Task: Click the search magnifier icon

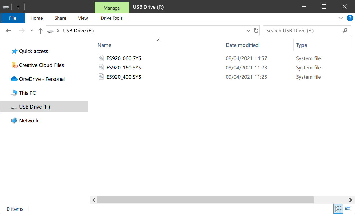Action: [x=345, y=30]
